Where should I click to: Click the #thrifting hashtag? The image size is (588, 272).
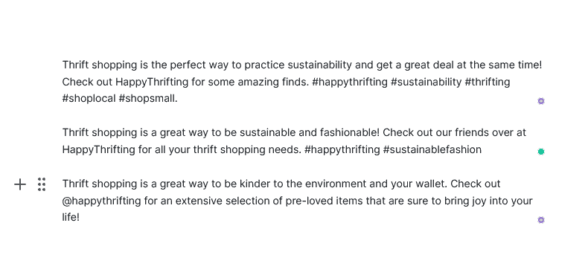click(x=487, y=82)
